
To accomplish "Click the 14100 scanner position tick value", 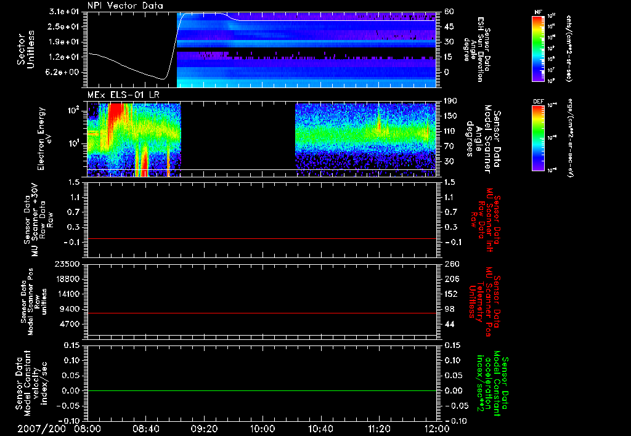I will pos(68,294).
